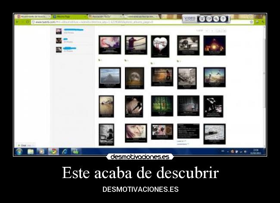Open the girl sitting by wall thumbnail
The image size is (280, 203).
(106, 135)
